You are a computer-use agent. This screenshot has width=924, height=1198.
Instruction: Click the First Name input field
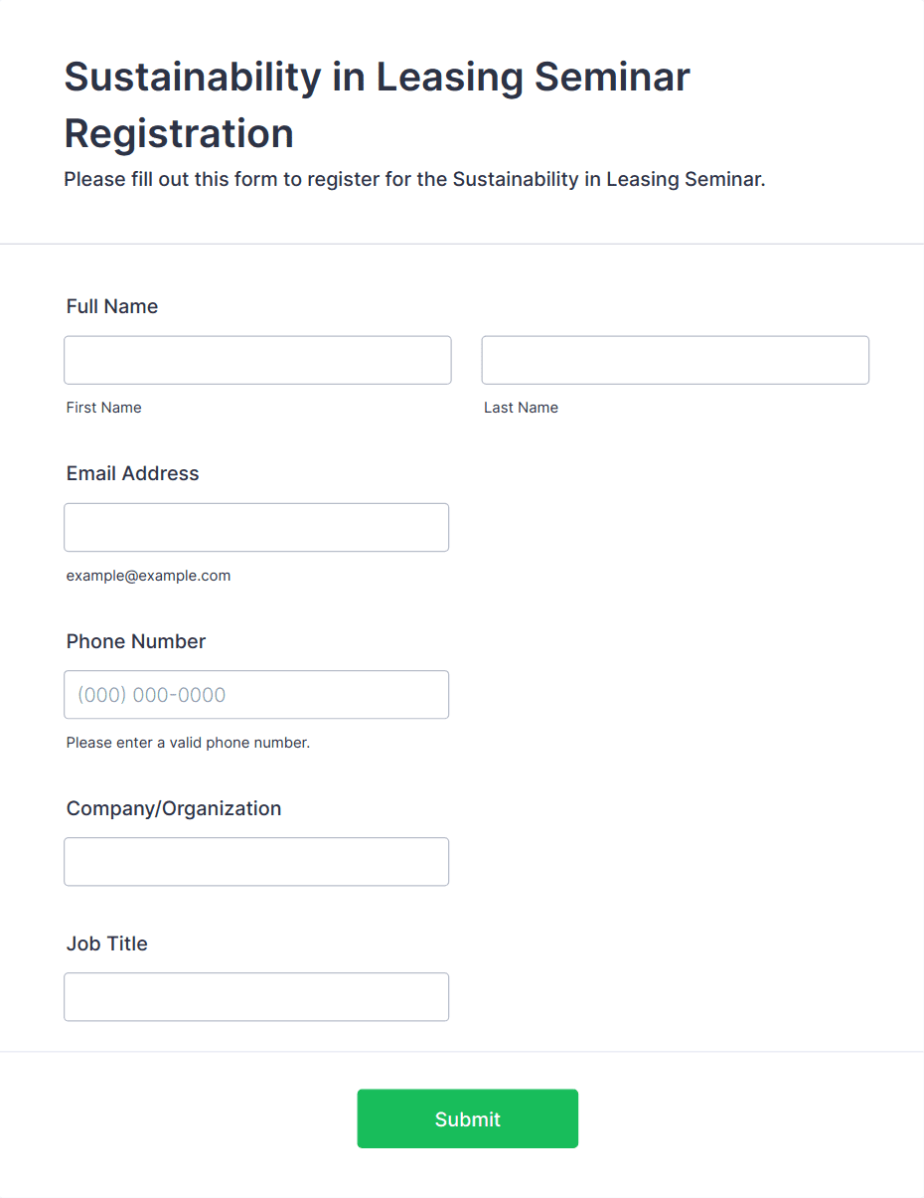(x=257, y=360)
